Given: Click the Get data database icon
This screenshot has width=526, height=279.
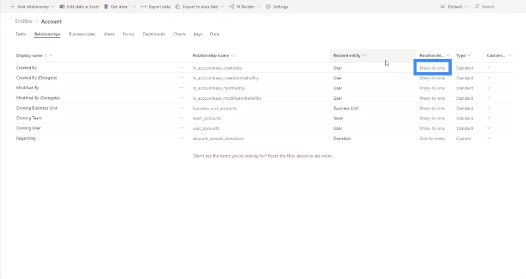Looking at the screenshot, I should [106, 7].
